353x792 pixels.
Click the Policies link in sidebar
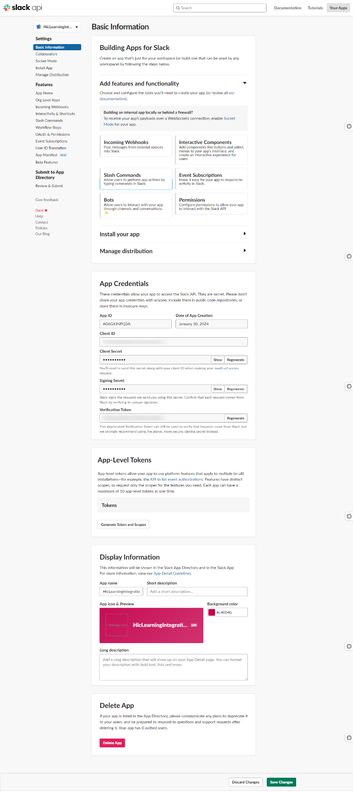(x=41, y=228)
